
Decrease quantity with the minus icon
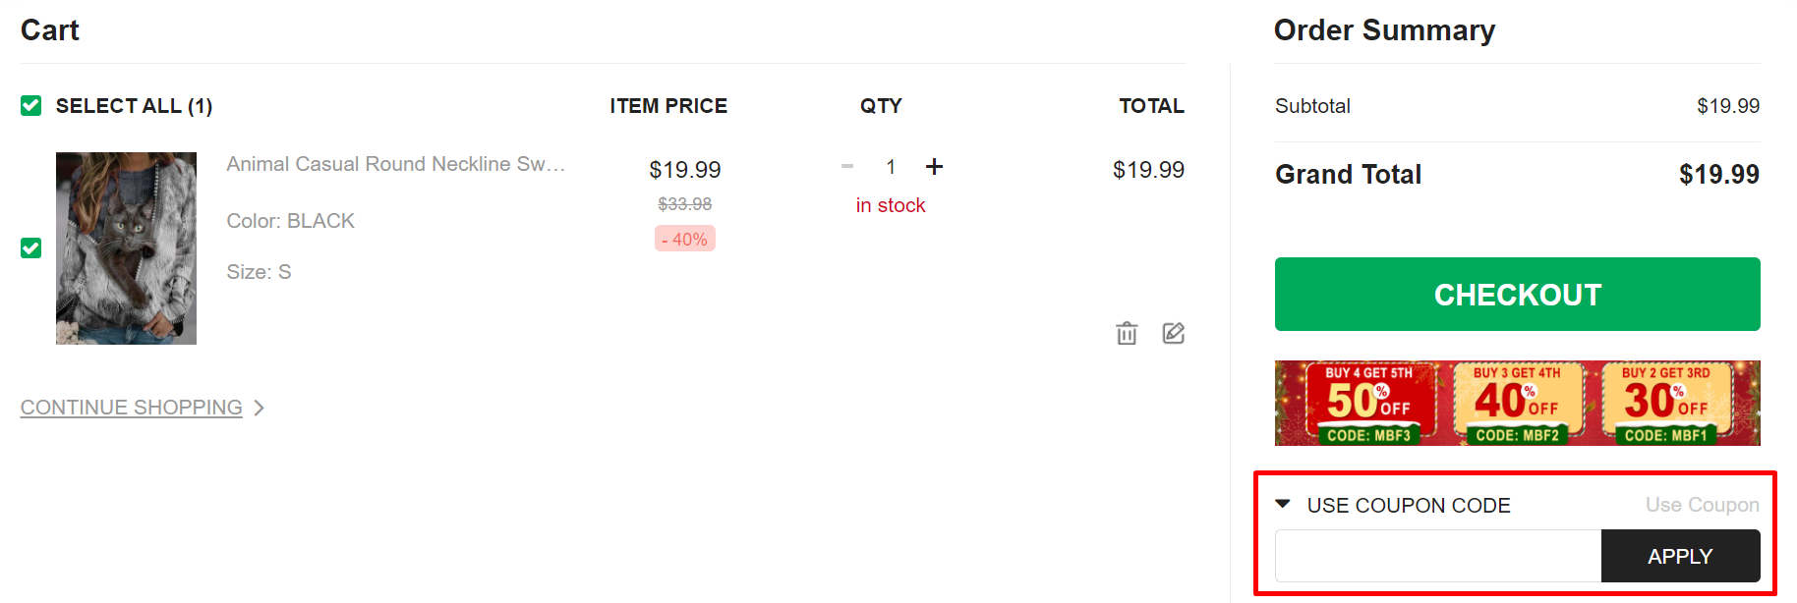847,167
